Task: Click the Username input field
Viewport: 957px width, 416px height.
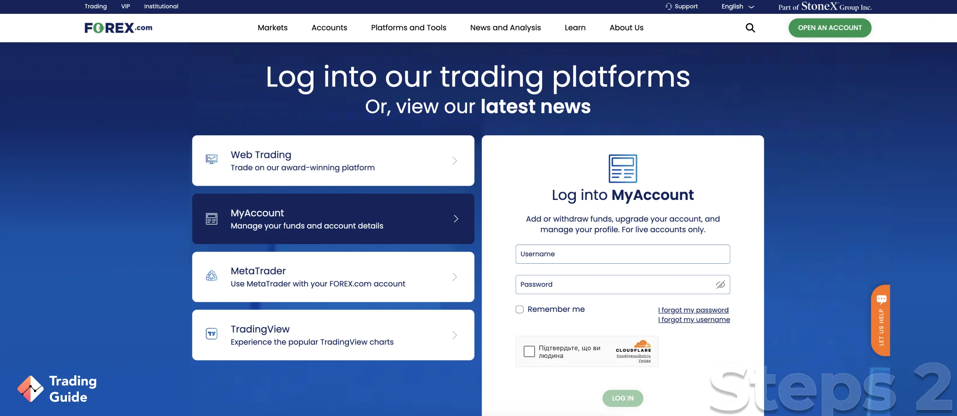Action: tap(622, 254)
